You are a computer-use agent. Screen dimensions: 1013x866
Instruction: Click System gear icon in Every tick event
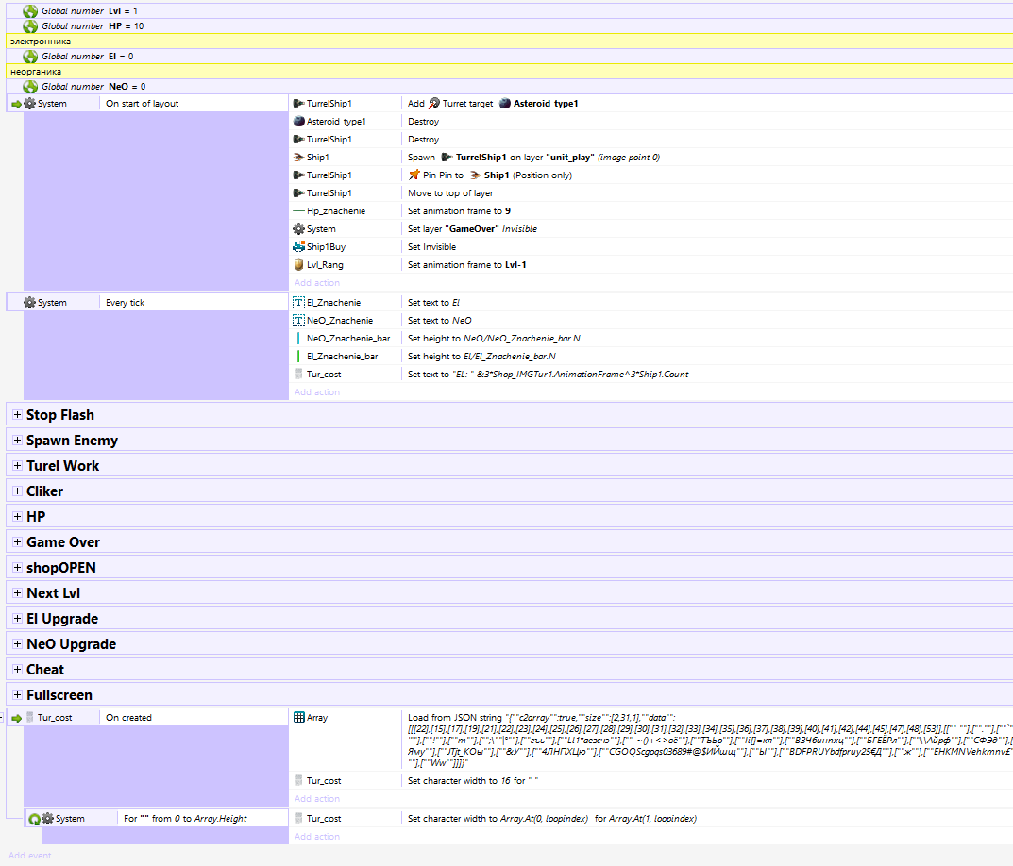[29, 302]
